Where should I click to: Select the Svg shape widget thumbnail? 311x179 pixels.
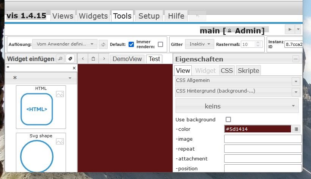click(x=41, y=152)
